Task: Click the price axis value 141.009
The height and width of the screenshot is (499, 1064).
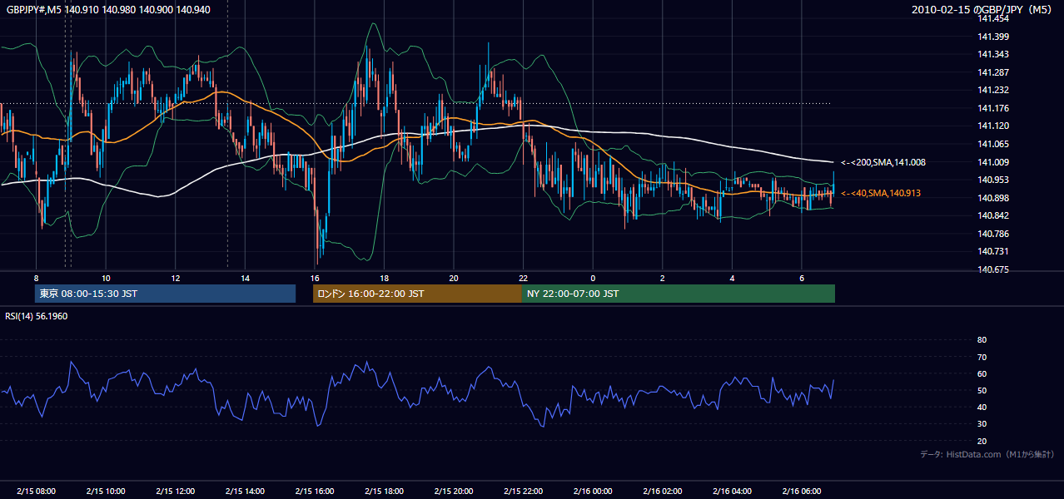Action: 993,162
